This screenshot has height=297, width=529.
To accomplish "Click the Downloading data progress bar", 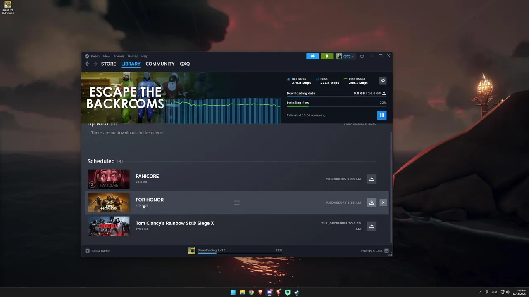I will click(x=336, y=97).
